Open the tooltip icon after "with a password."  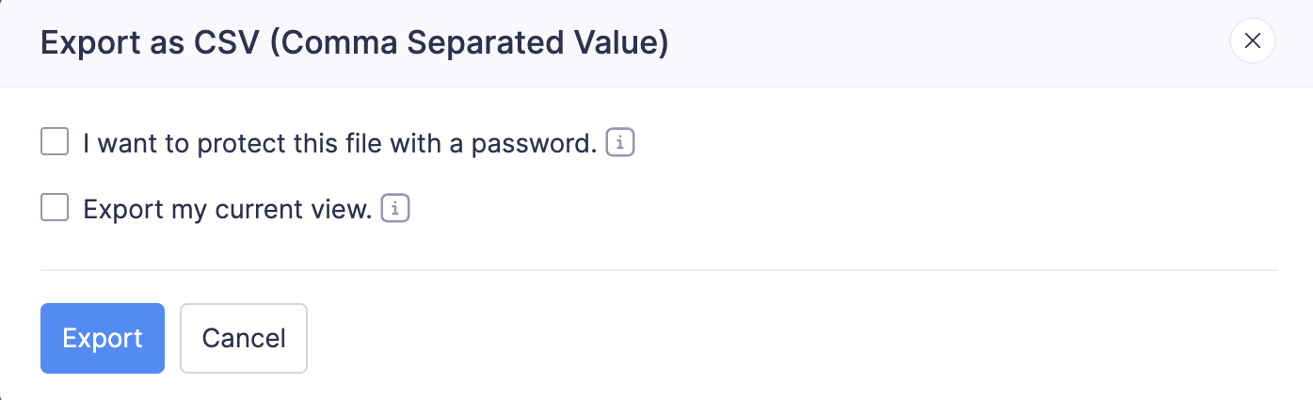click(620, 143)
